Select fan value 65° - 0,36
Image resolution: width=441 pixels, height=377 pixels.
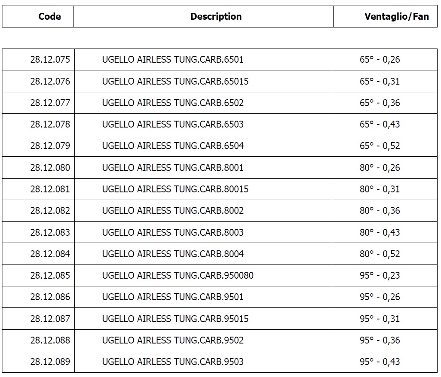[380, 103]
